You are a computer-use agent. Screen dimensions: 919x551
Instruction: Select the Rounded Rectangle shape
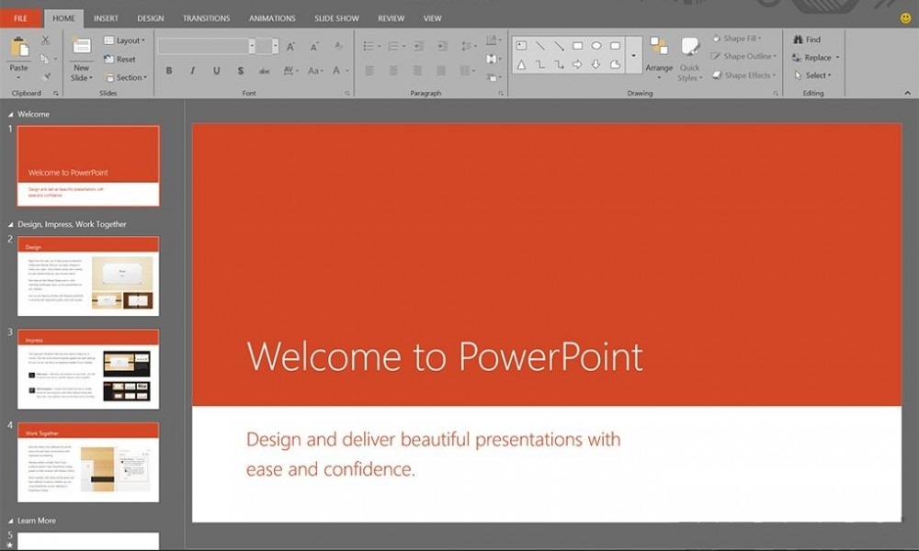(x=615, y=46)
